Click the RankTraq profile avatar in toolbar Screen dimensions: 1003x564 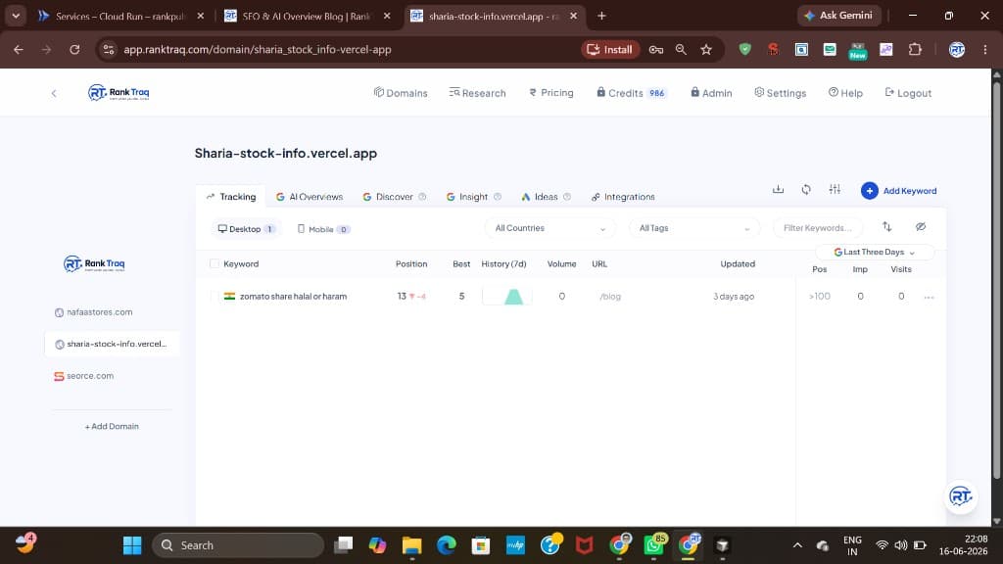(x=957, y=49)
